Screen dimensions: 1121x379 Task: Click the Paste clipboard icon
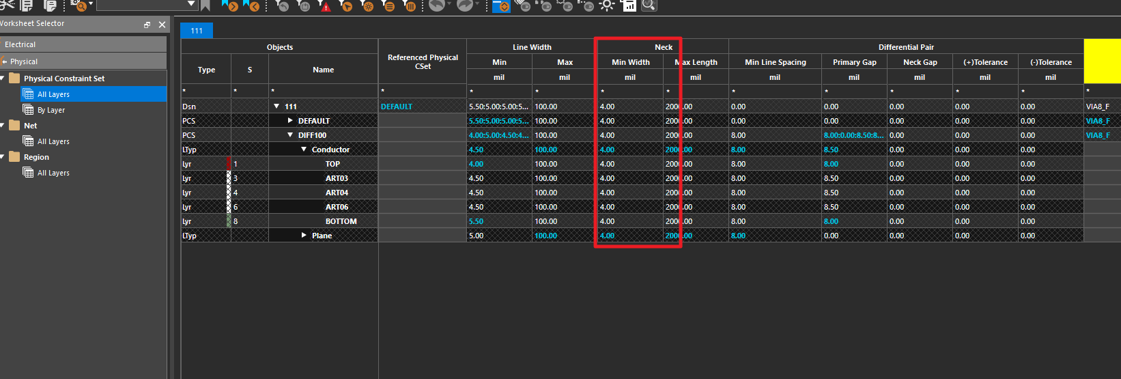coord(50,5)
